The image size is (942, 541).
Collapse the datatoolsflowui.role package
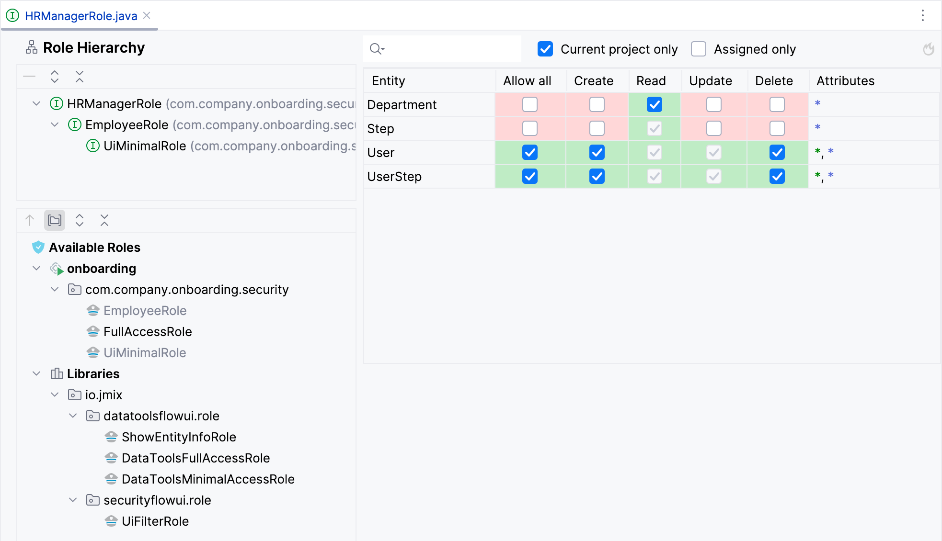pos(73,416)
